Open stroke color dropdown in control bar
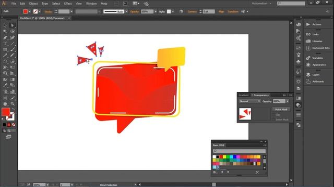 coord(40,11)
